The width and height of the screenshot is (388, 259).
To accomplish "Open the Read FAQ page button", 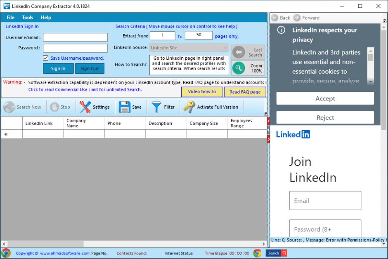I will coord(245,92).
